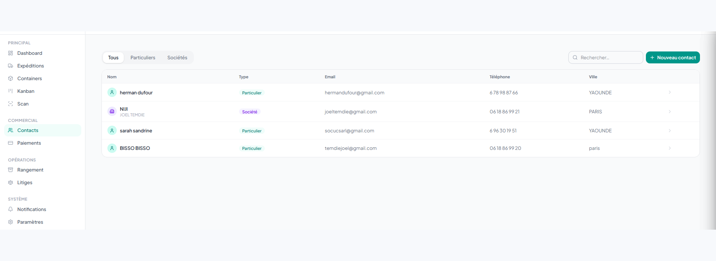The width and height of the screenshot is (716, 261).
Task: Open the Kanban view
Action: click(x=43, y=91)
